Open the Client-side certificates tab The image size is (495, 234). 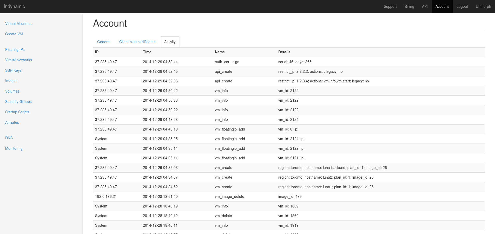click(x=137, y=42)
